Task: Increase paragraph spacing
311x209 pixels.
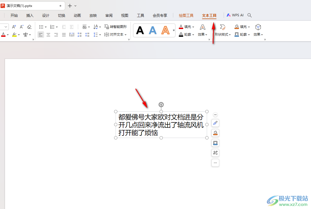Action: [80, 35]
